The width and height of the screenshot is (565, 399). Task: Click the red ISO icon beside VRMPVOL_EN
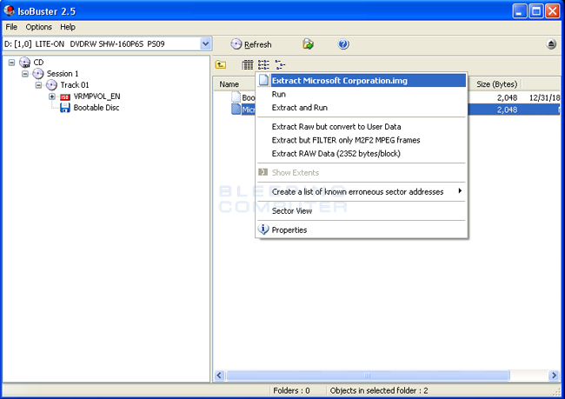pyautogui.click(x=65, y=97)
